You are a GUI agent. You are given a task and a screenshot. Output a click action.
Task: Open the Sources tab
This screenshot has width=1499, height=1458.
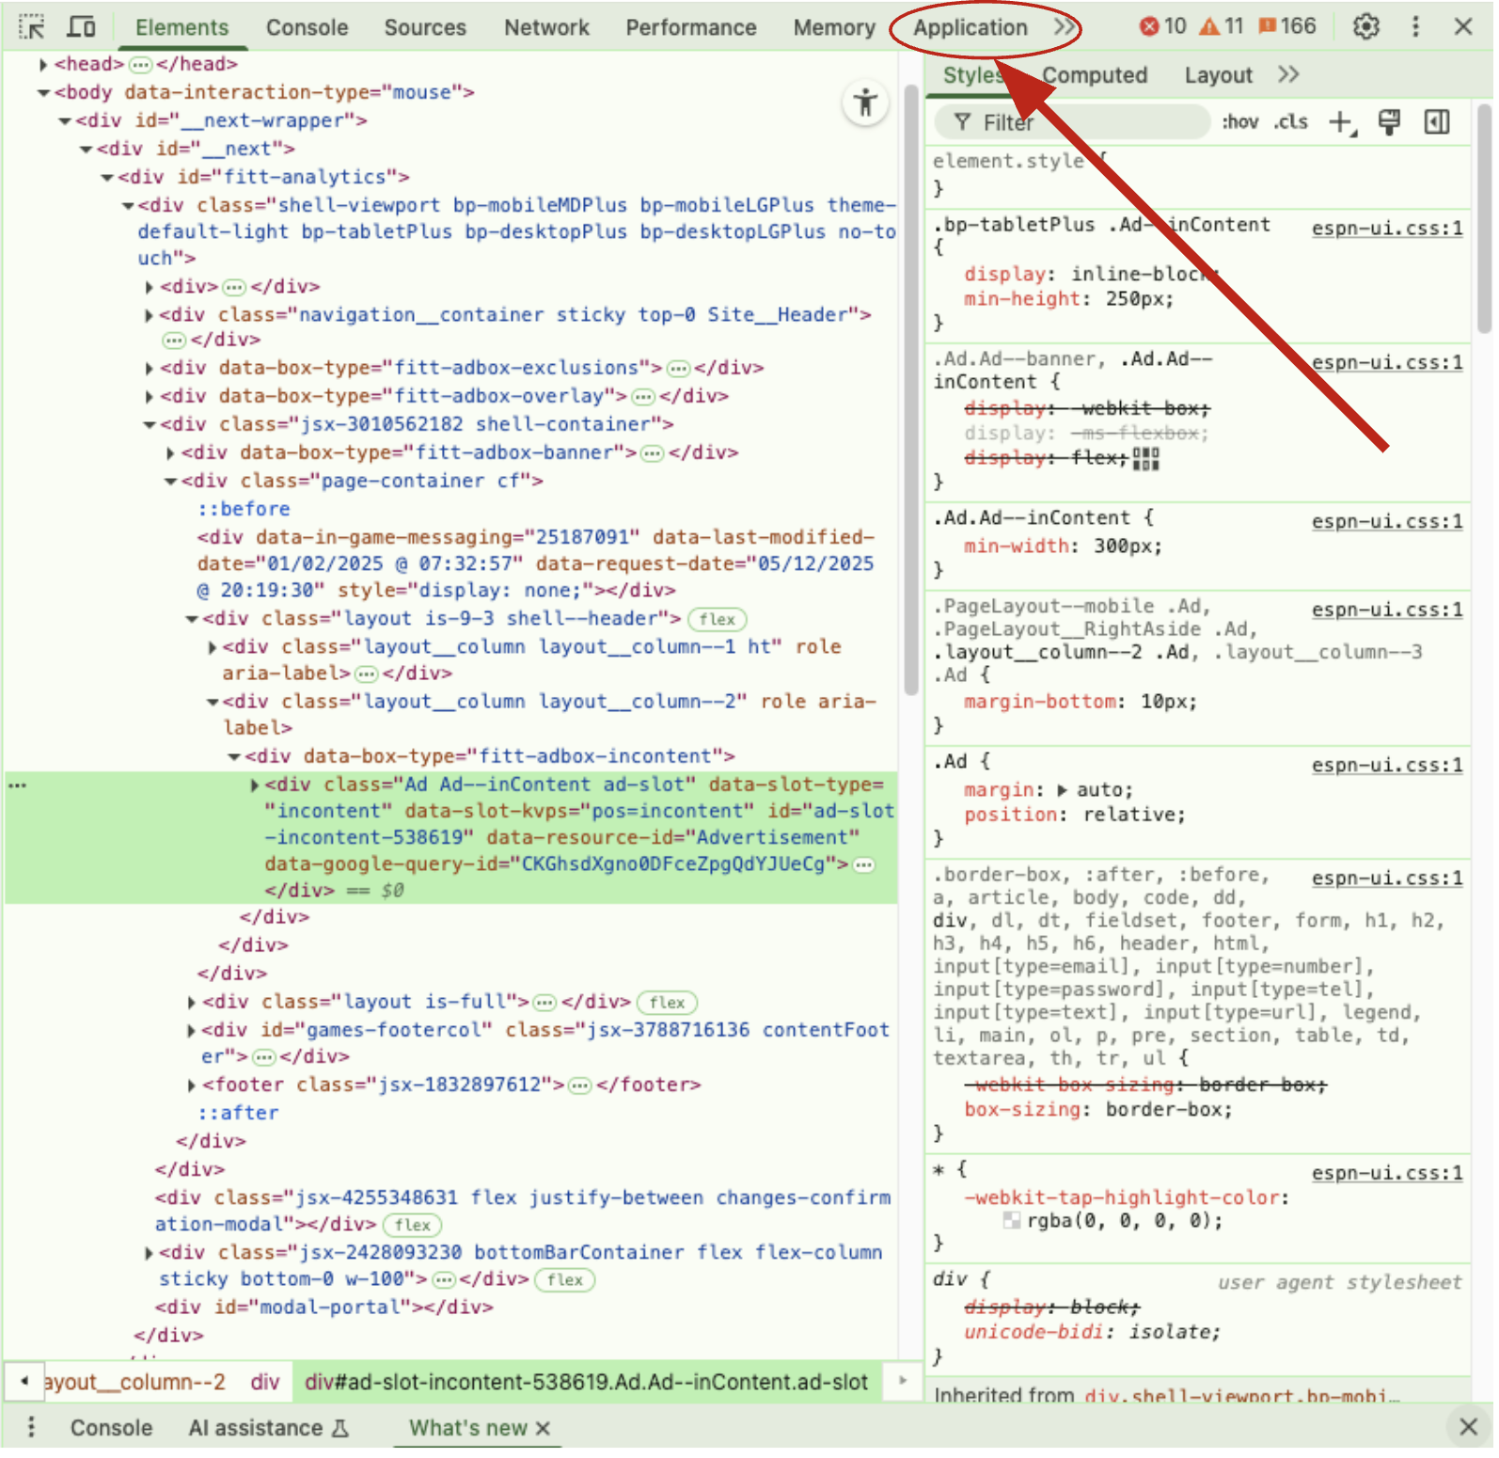427,27
